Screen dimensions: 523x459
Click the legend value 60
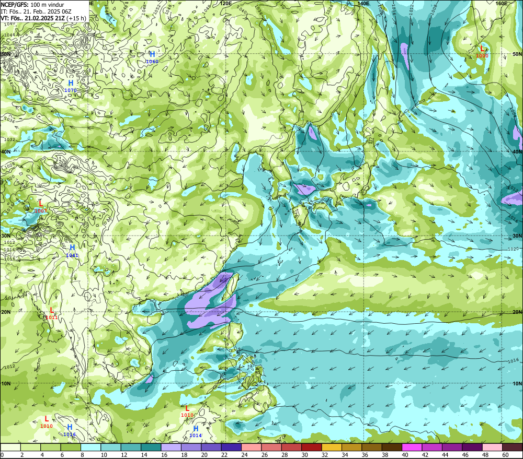pos(505,455)
